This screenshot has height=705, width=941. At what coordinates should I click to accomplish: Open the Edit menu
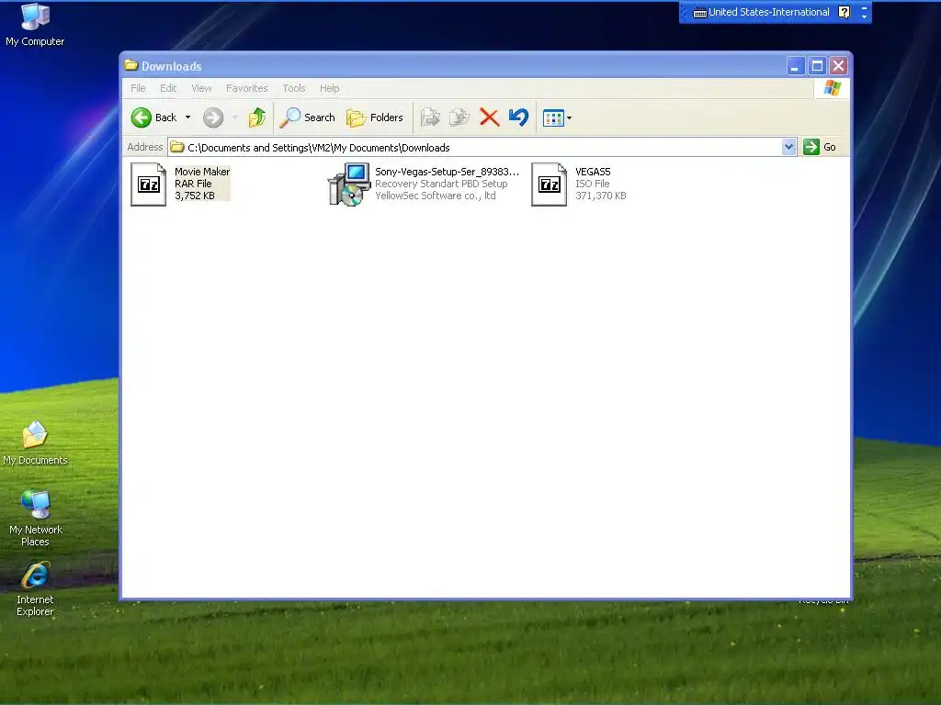168,88
